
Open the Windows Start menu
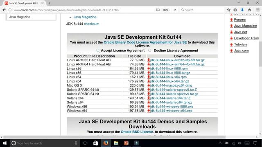coord(5,143)
